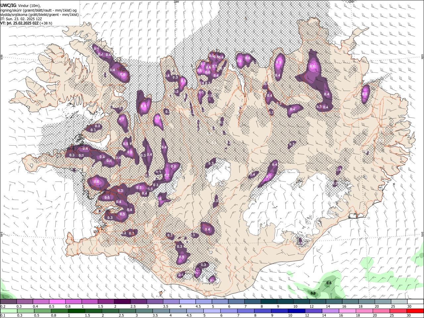Click the 'IT: Sun. 23. 02. 2025 12Z' line
The image size is (424, 318).
21,19
